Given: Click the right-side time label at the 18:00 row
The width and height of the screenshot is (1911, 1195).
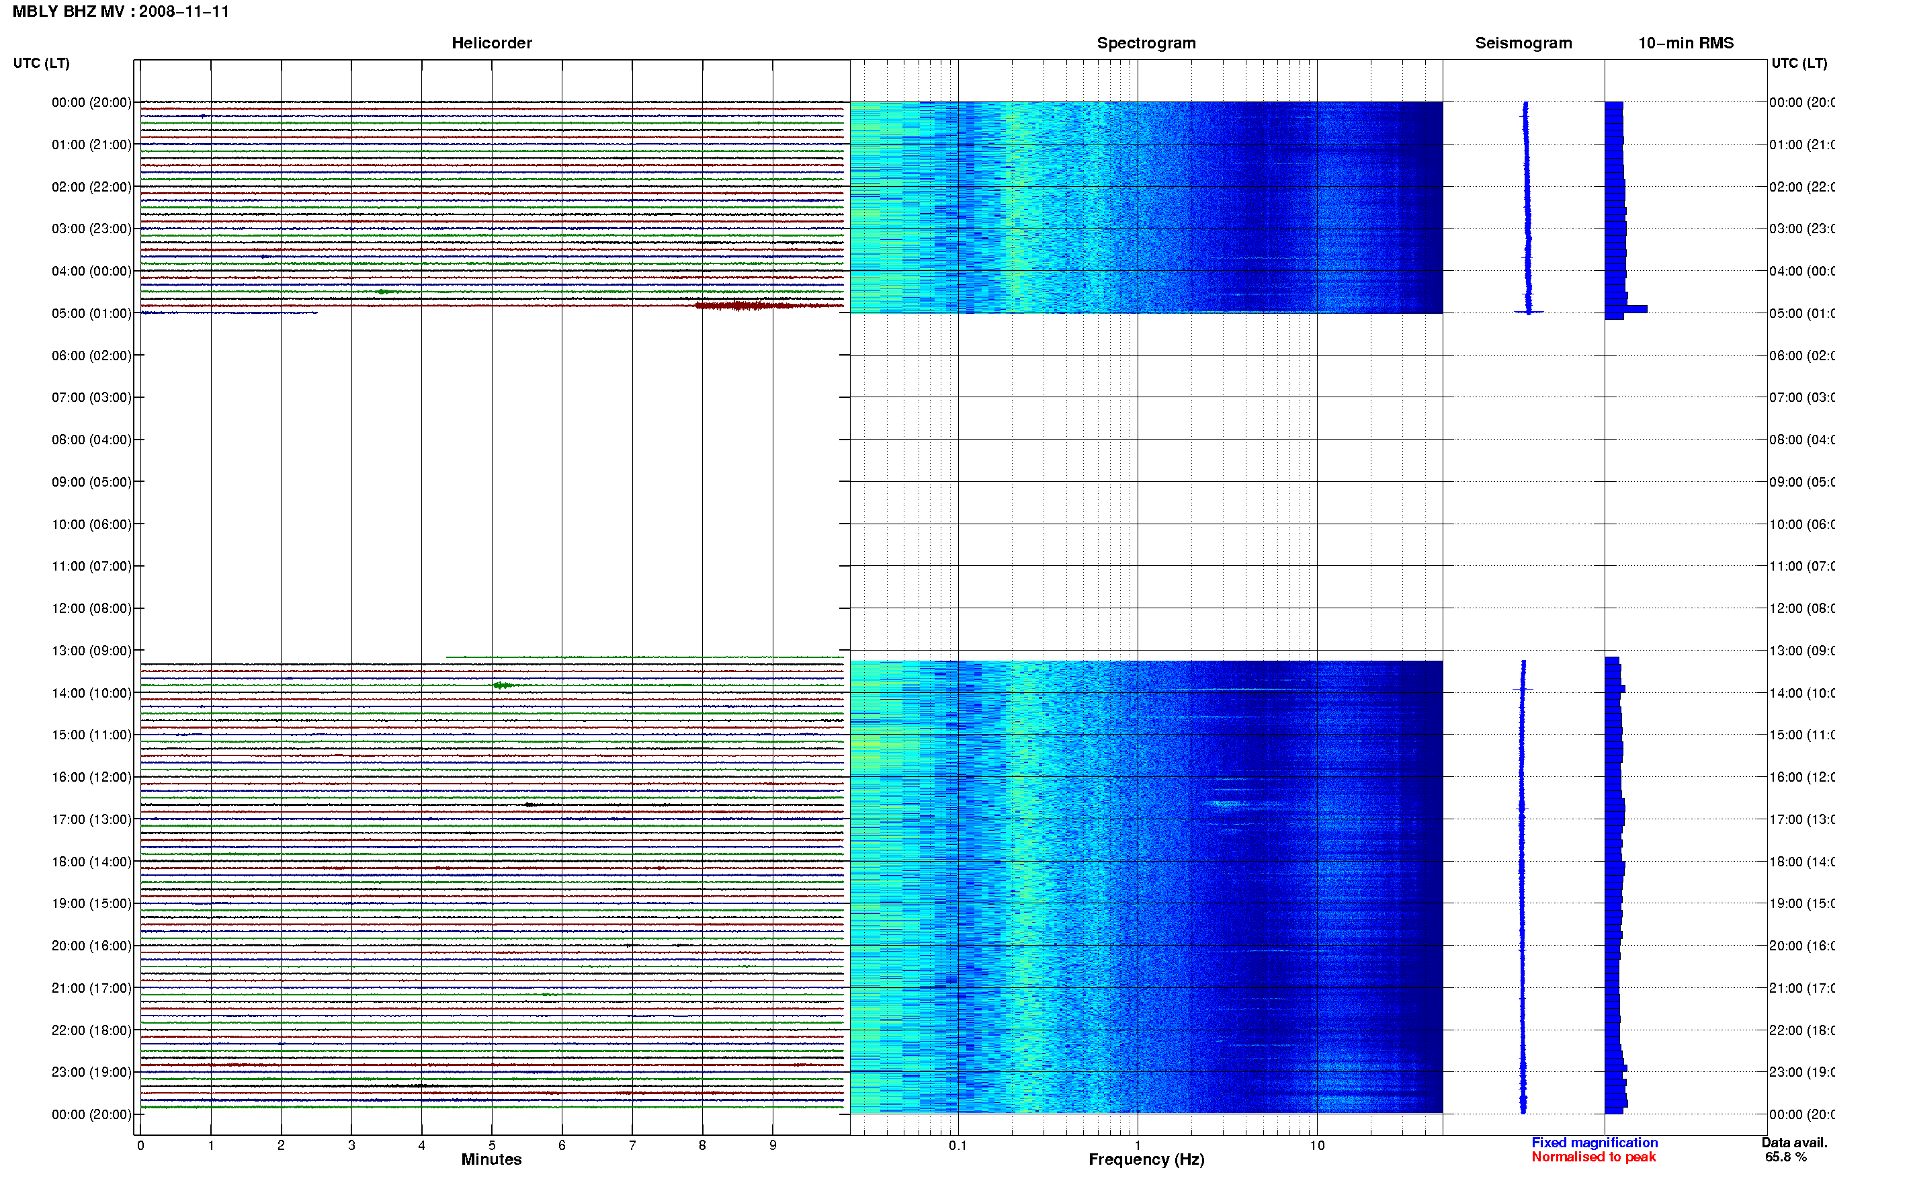Looking at the screenshot, I should (x=1802, y=862).
